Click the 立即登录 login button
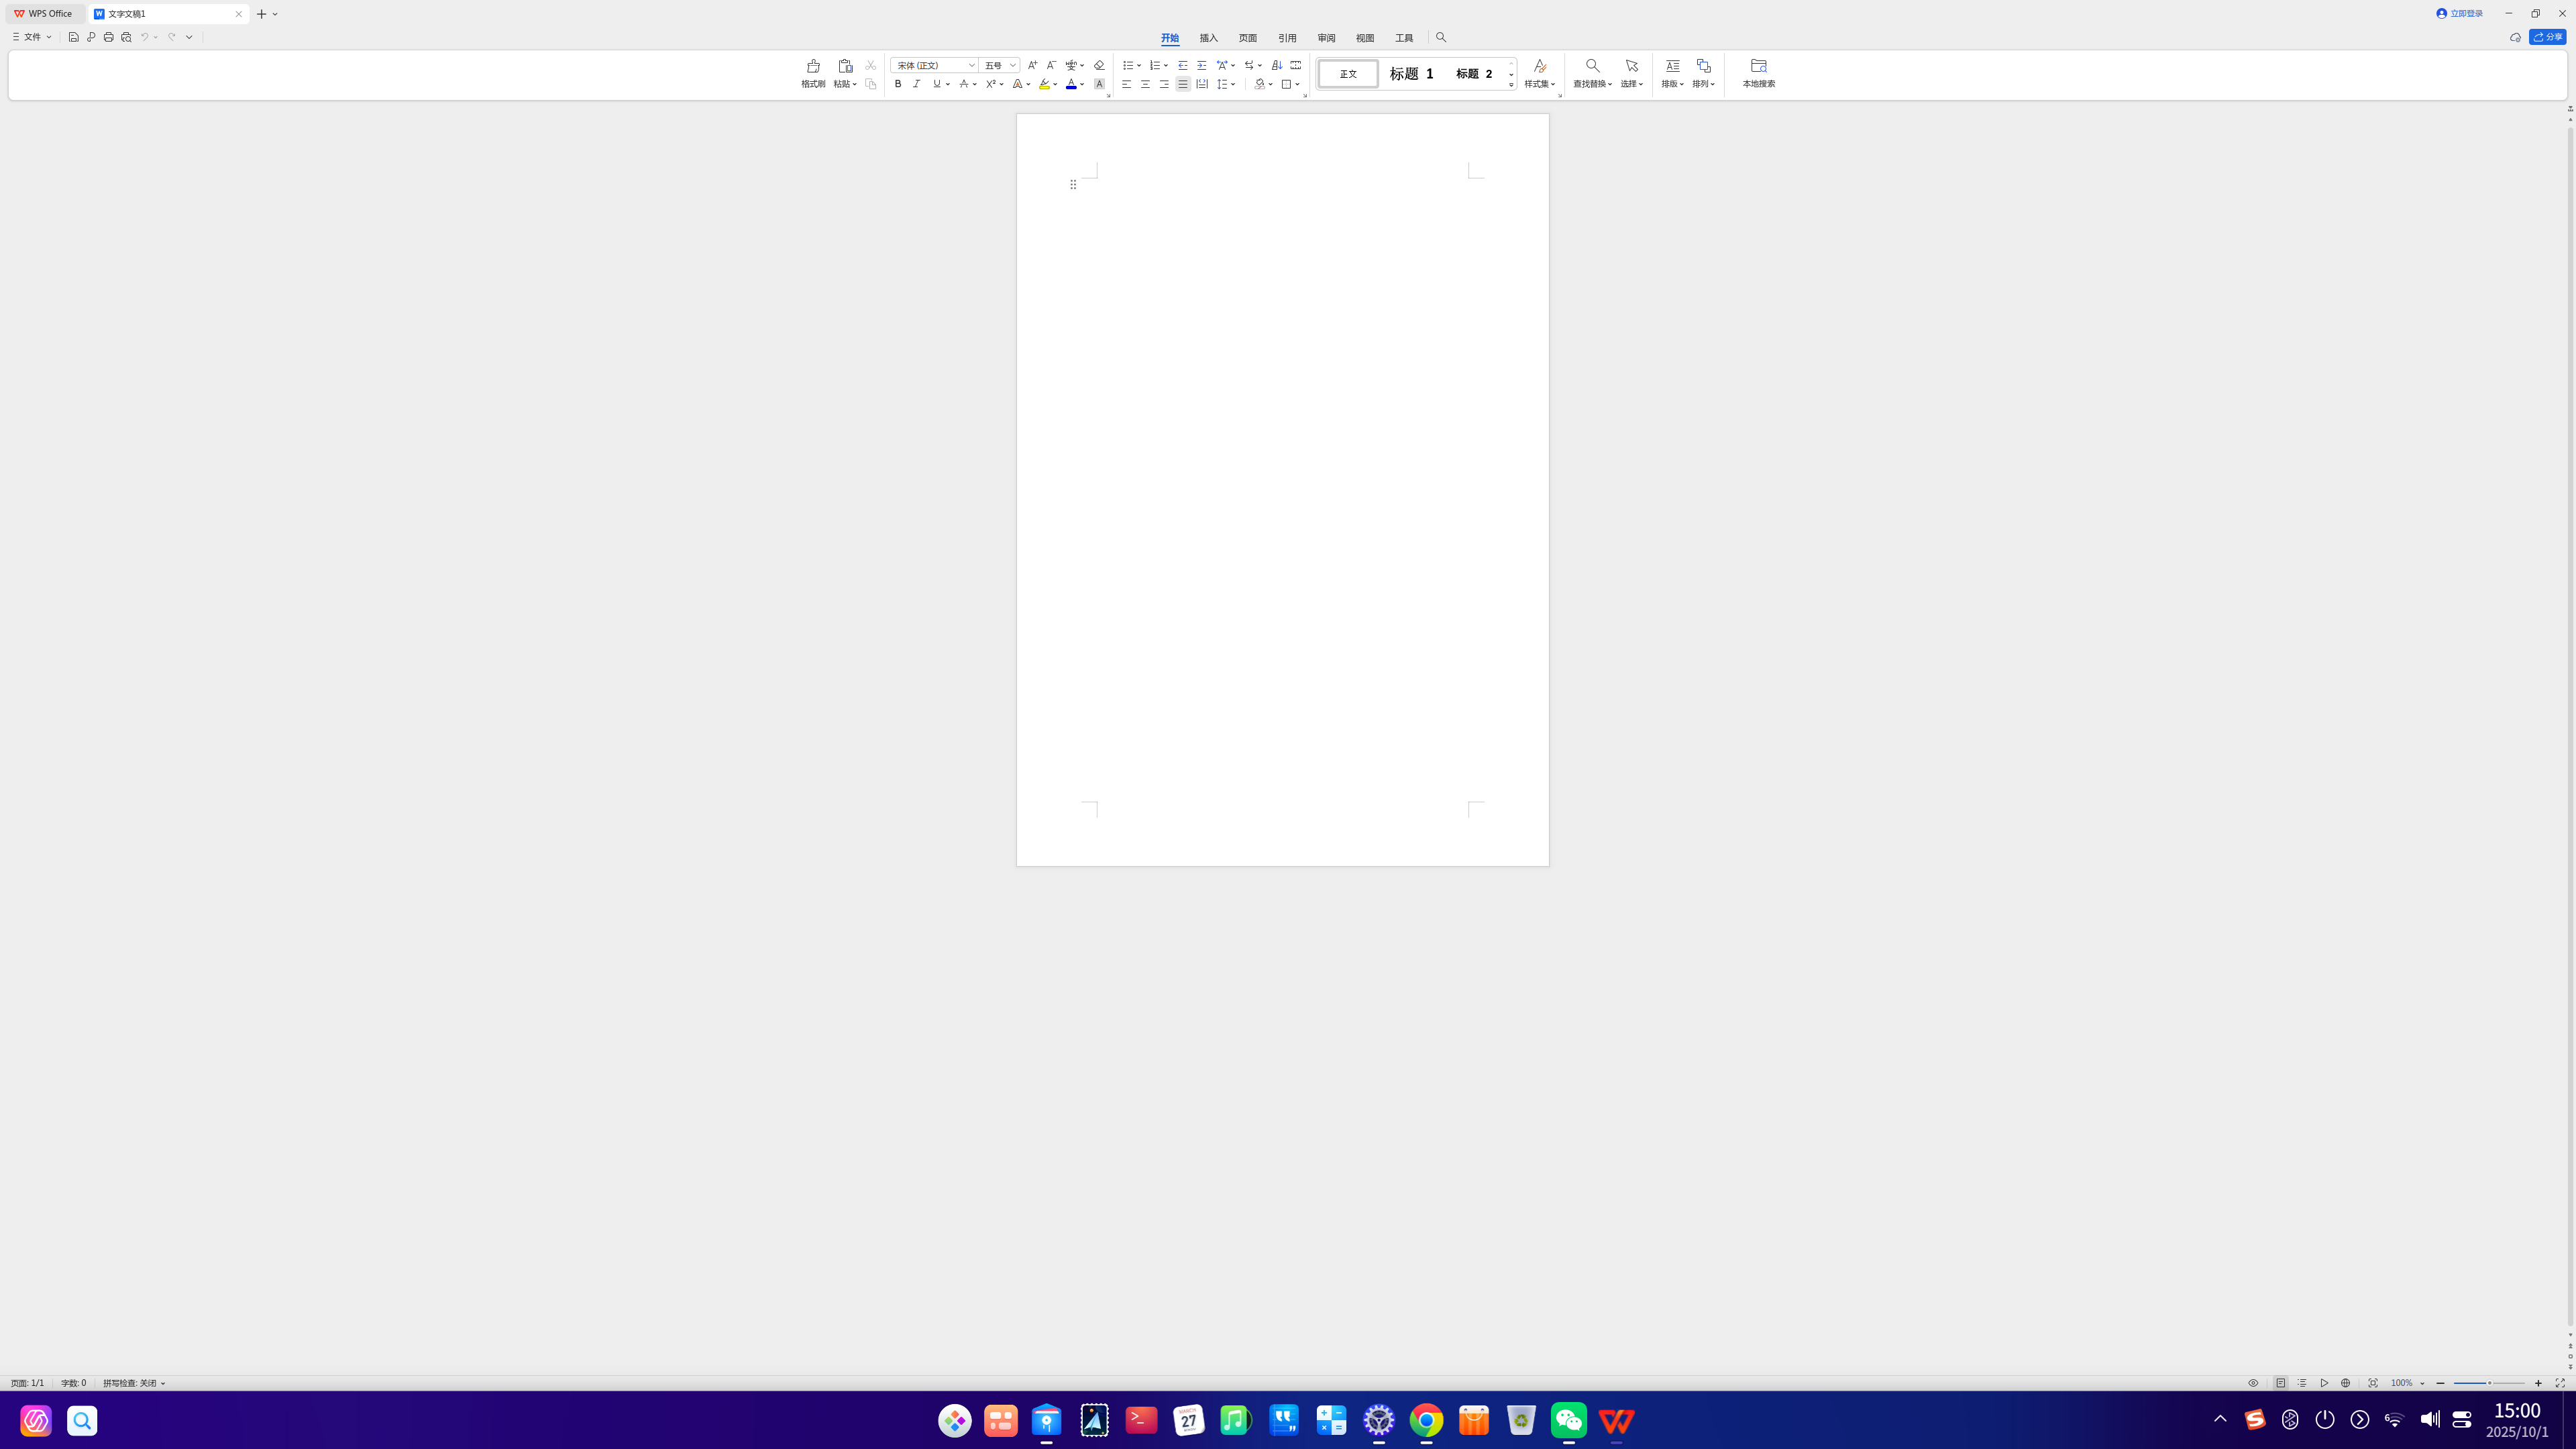2576x1449 pixels. (x=2460, y=13)
